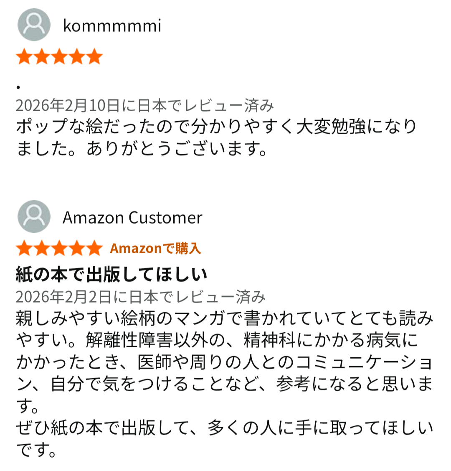The image size is (451, 471).
Task: Click the paragraph starting ぜひ紙の本で出版して
Action: point(224,439)
